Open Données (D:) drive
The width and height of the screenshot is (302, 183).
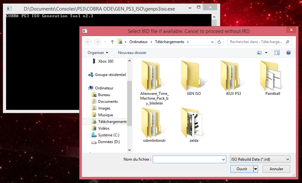(109, 142)
